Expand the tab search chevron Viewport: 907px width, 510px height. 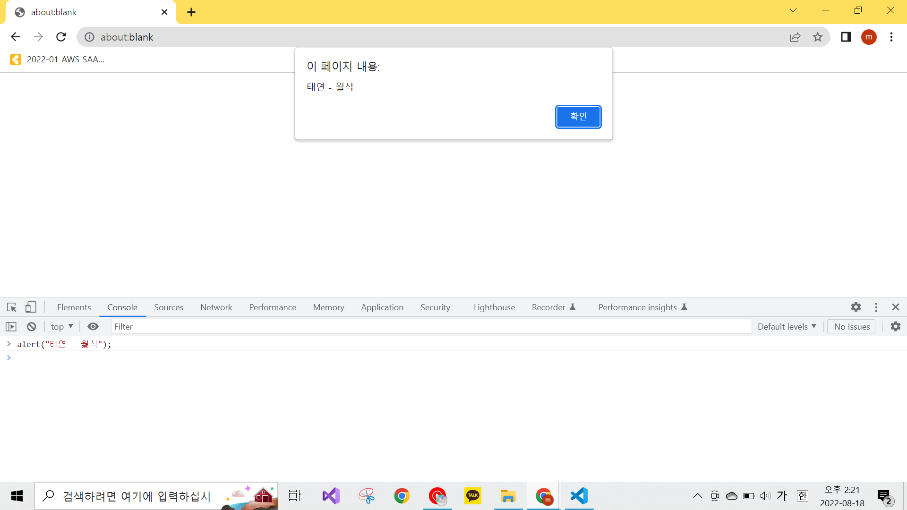(793, 11)
